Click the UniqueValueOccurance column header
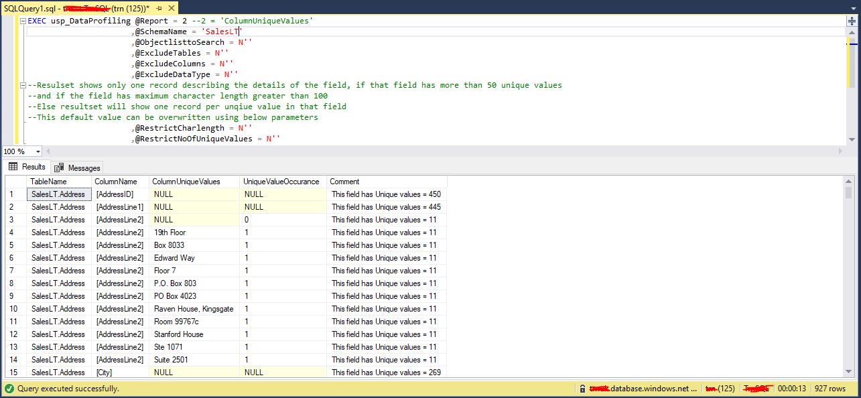 (x=283, y=182)
